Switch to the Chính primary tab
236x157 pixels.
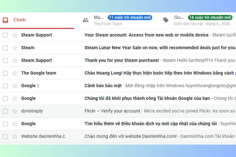point(20,20)
